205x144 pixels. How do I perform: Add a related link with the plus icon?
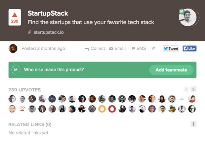click(194, 124)
